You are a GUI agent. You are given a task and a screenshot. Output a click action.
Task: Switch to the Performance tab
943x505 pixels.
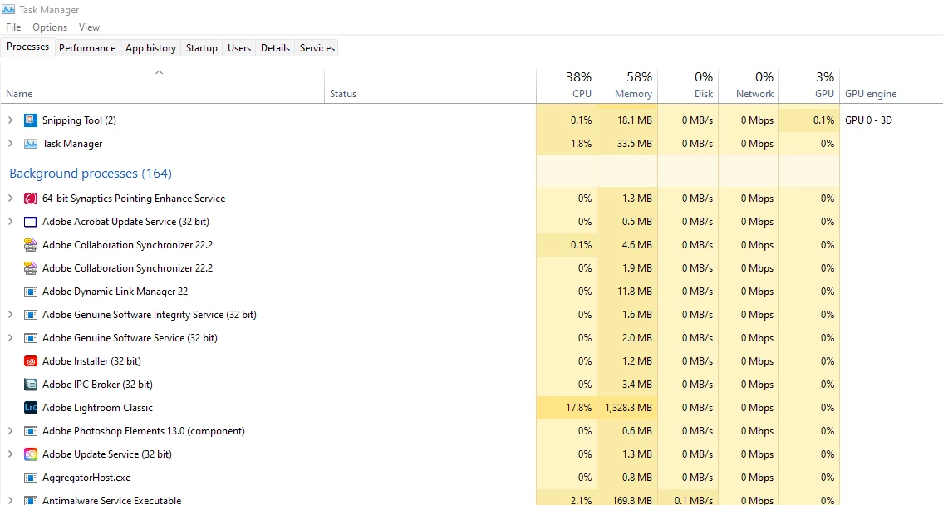pyautogui.click(x=87, y=48)
